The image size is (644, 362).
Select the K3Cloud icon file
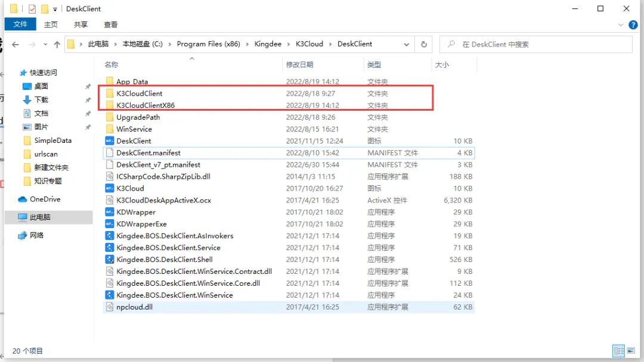click(x=109, y=188)
